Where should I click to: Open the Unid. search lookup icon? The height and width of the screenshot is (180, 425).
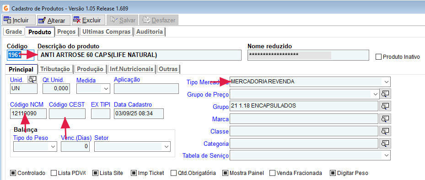32,79
